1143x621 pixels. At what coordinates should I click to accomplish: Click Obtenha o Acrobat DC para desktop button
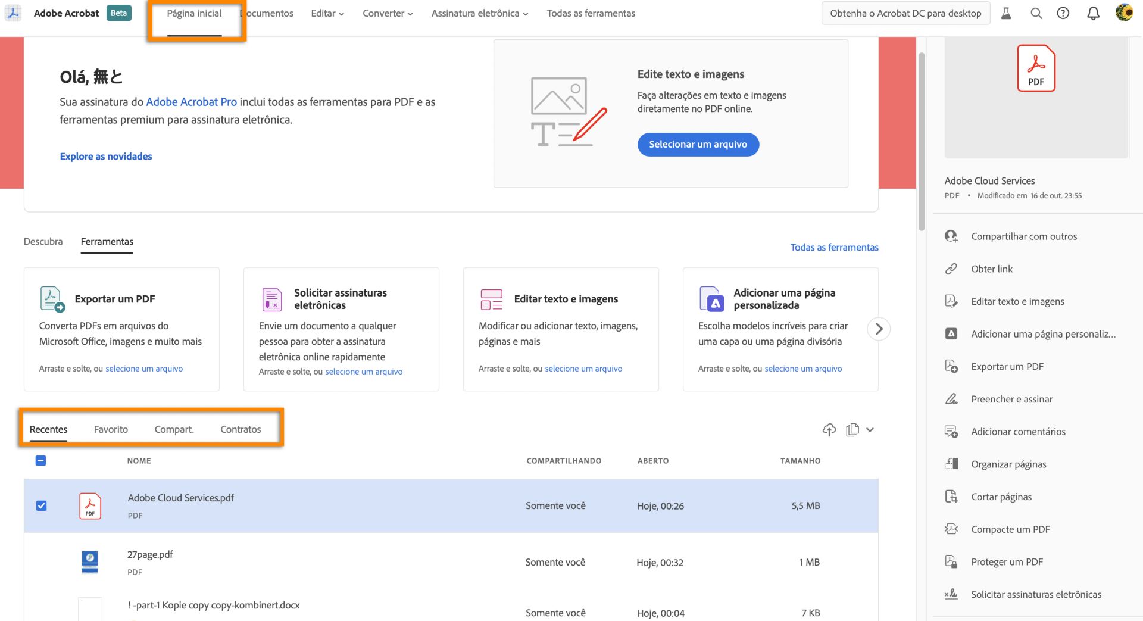click(905, 13)
